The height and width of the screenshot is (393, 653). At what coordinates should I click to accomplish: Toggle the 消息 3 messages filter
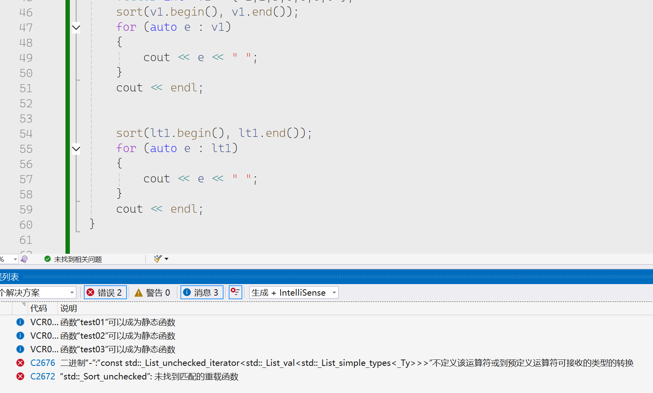click(202, 292)
